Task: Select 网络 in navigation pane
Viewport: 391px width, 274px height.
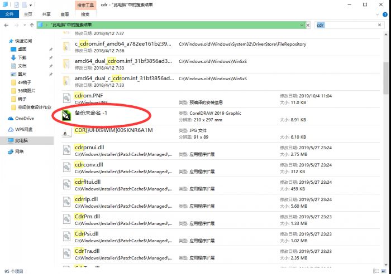Action: [19, 151]
